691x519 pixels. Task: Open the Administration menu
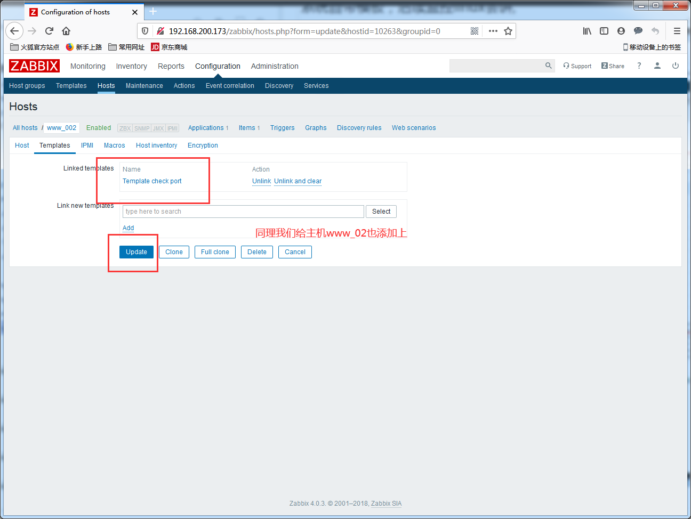[275, 66]
